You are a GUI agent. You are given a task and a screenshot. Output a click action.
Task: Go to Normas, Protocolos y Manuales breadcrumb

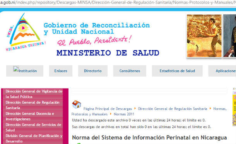click(x=149, y=111)
